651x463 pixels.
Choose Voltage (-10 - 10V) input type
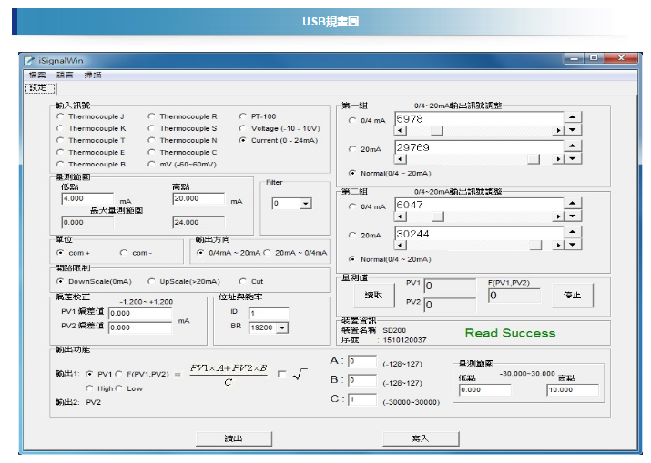click(x=242, y=128)
